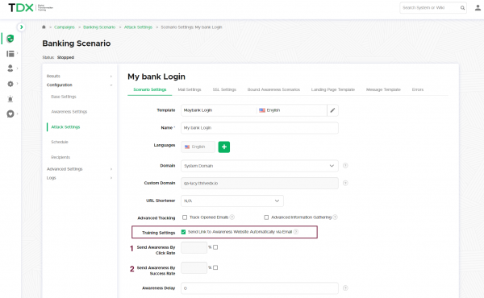
Task: Click the search magnifier icon
Action: coord(462,8)
